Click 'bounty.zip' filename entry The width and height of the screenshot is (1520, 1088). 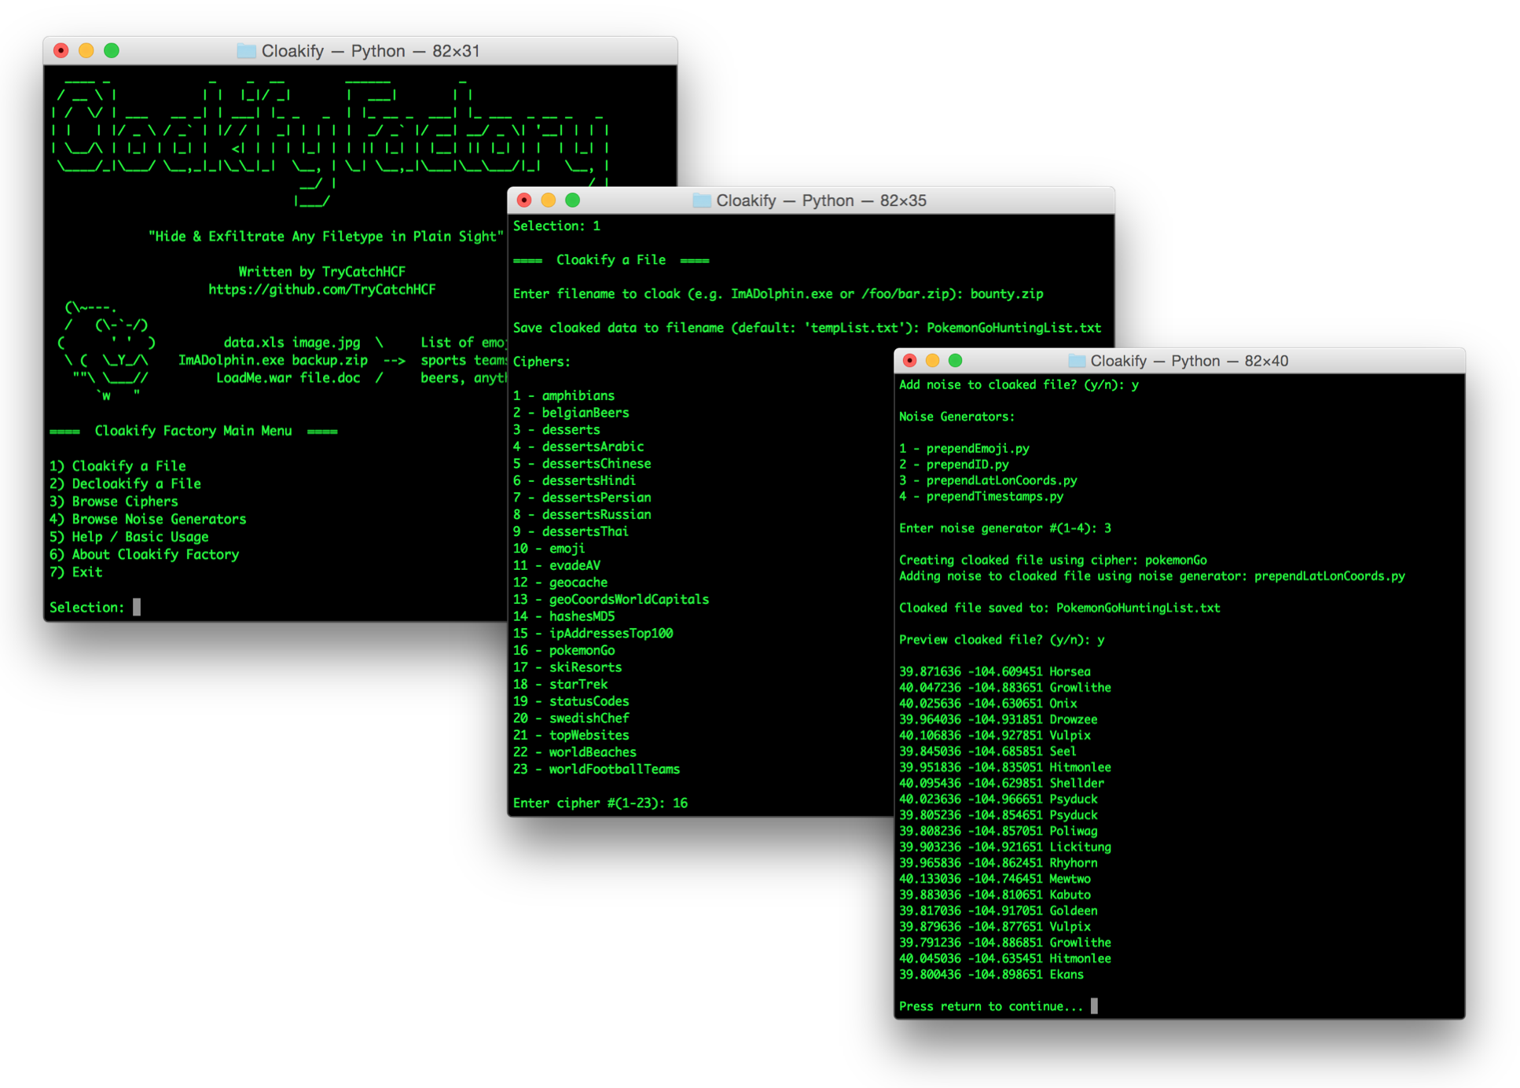[1007, 293]
